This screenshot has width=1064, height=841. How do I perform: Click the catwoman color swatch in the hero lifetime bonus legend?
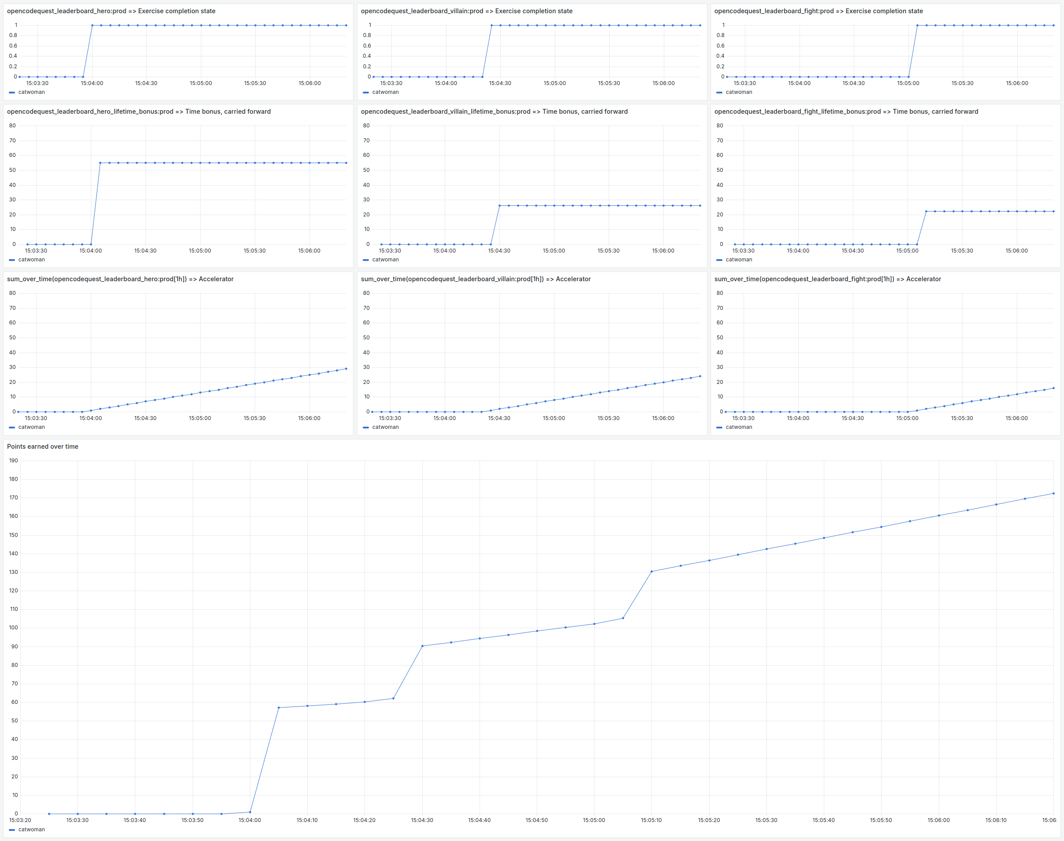click(12, 260)
